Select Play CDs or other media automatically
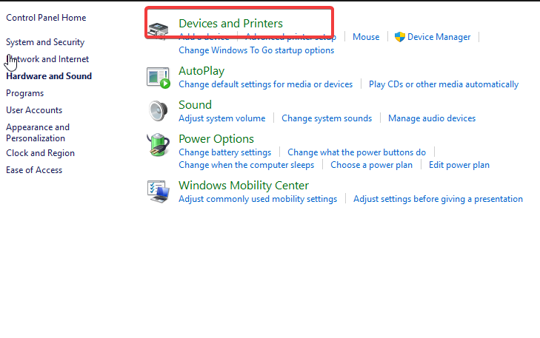The image size is (540, 338). click(x=444, y=84)
